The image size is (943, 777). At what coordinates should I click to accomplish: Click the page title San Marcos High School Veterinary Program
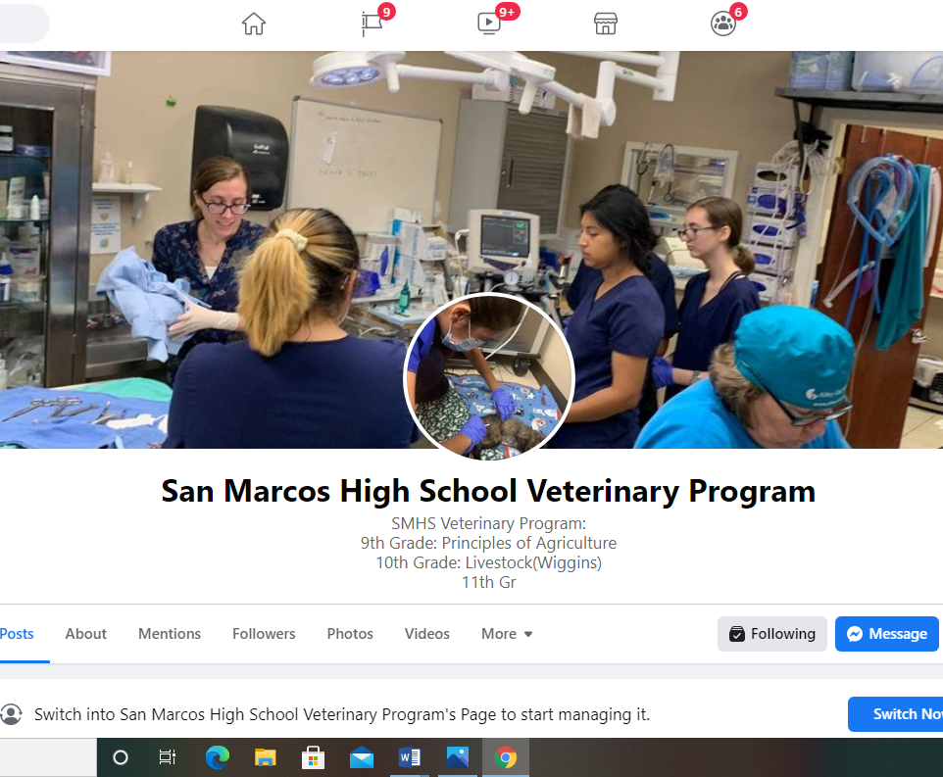click(x=488, y=491)
